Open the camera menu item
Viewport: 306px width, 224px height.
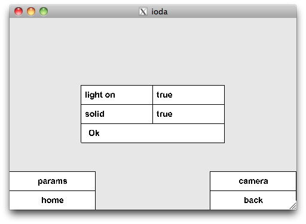(x=253, y=181)
